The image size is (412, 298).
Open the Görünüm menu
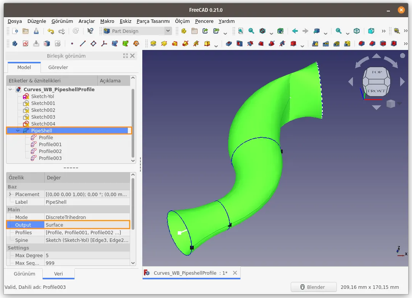click(62, 21)
